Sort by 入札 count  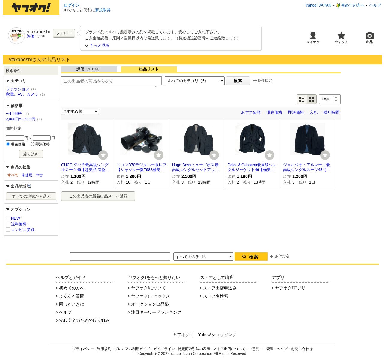pos(314,112)
